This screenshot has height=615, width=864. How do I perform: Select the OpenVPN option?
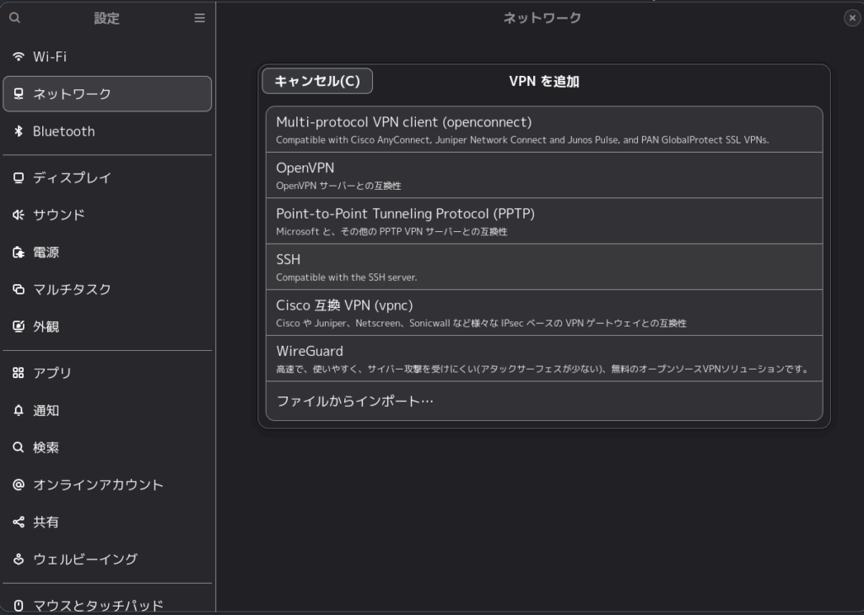click(544, 175)
